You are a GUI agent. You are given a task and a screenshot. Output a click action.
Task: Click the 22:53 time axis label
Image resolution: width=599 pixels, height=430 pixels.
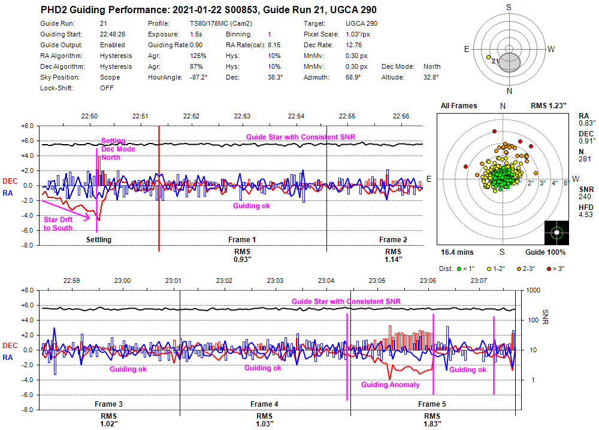coord(242,117)
